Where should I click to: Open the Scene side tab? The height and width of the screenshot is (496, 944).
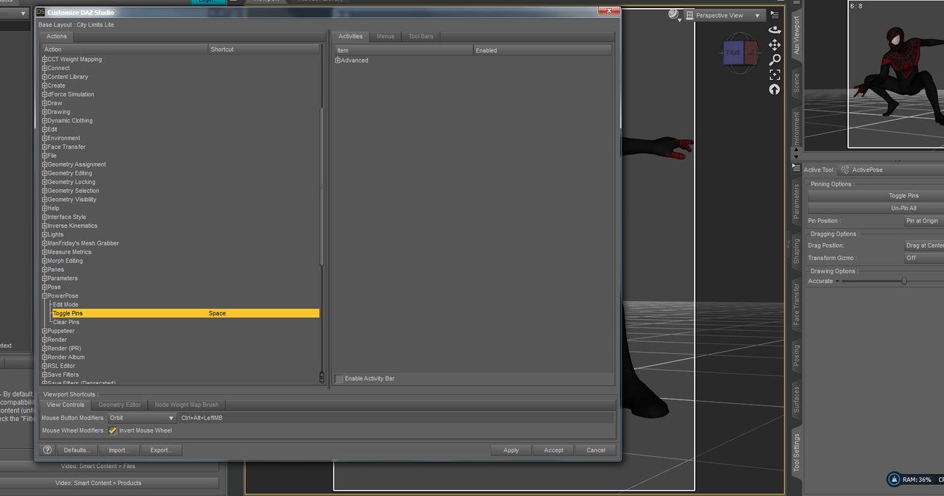tap(796, 83)
